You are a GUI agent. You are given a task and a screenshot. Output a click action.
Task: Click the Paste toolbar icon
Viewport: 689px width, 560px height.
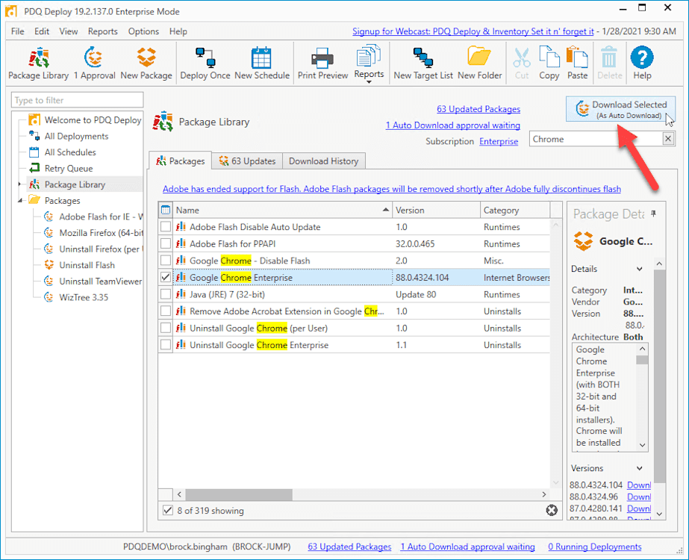pos(577,63)
